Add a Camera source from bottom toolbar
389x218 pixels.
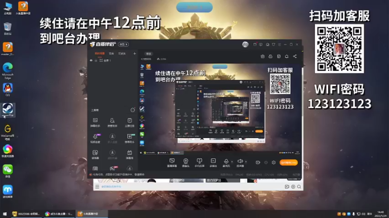click(x=186, y=163)
